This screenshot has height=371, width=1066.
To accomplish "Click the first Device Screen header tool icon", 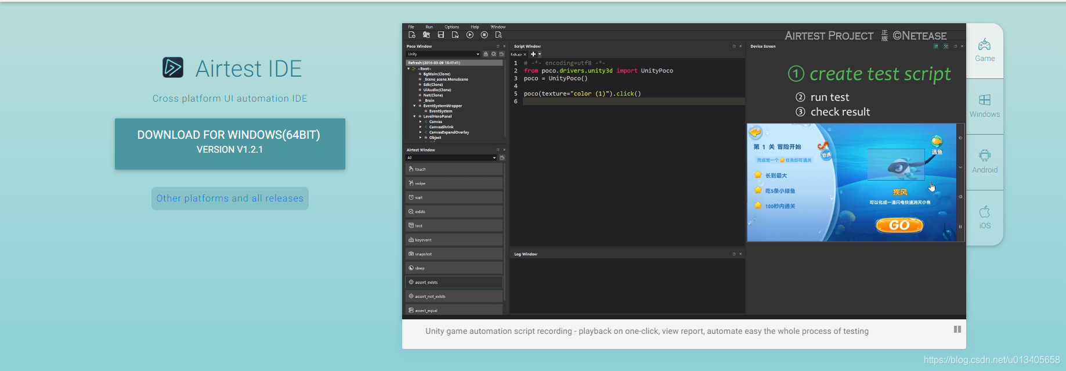I will pos(935,46).
